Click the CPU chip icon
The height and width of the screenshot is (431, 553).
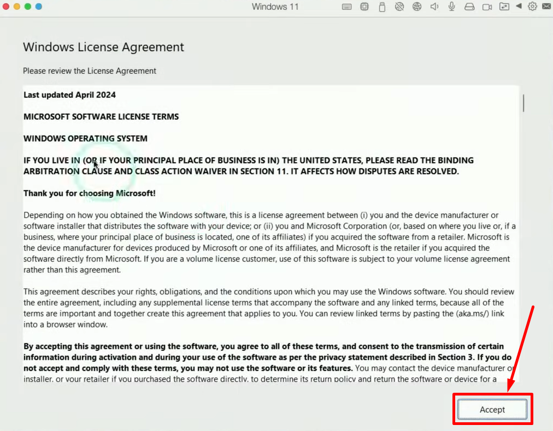364,7
